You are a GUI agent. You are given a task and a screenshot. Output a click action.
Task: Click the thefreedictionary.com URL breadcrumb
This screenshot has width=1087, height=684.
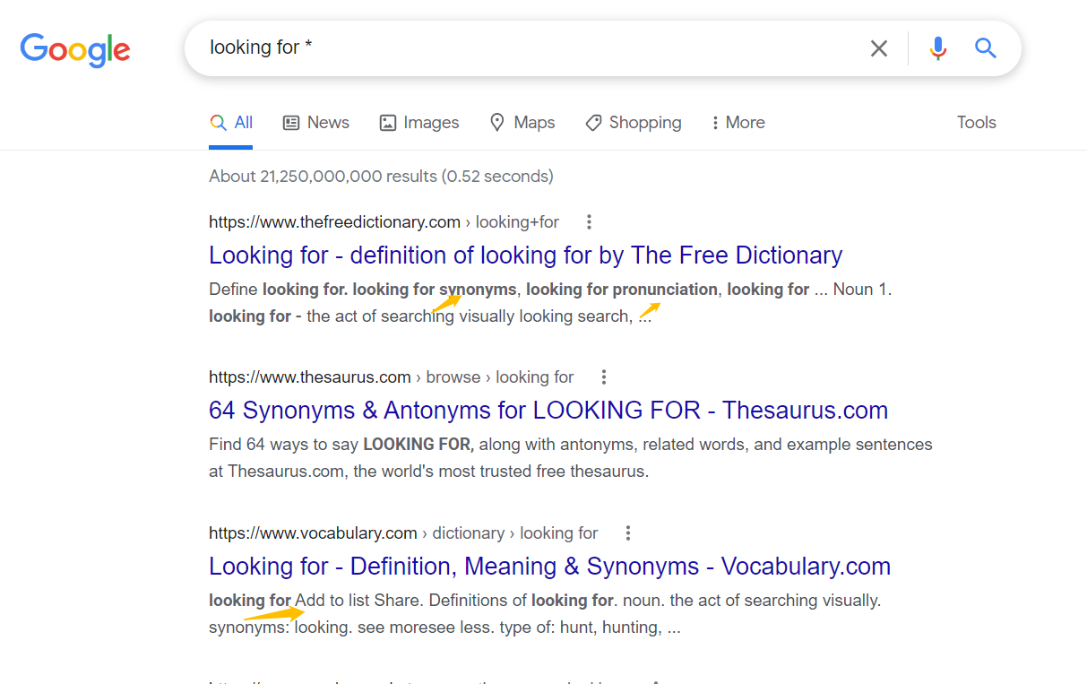(384, 222)
